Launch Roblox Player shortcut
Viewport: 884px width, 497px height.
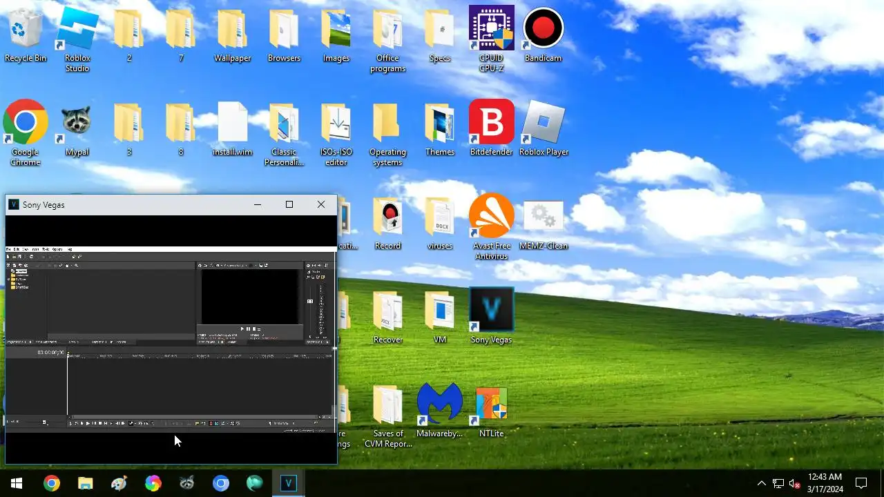tap(544, 129)
